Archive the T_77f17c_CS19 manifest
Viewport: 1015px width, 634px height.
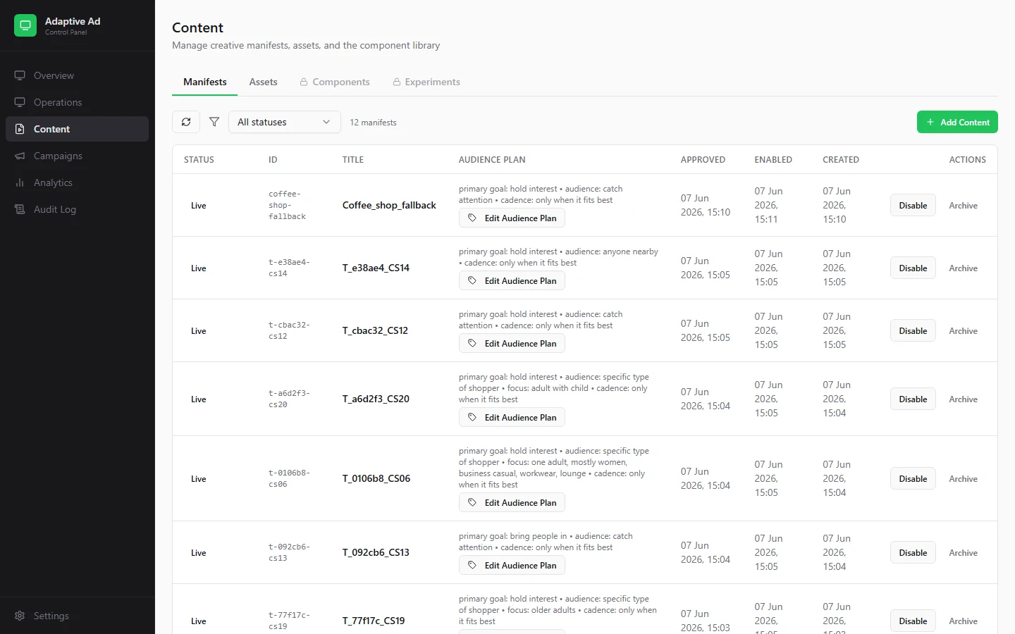coord(963,621)
